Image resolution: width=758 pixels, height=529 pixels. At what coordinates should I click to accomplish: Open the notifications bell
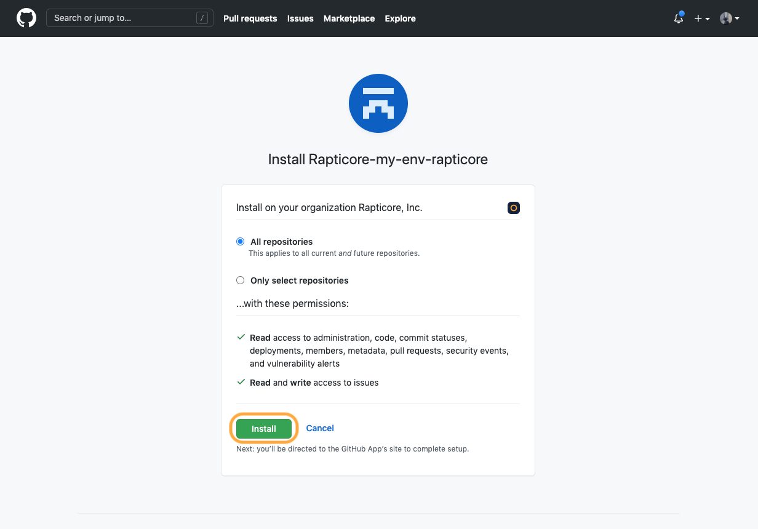pyautogui.click(x=679, y=18)
